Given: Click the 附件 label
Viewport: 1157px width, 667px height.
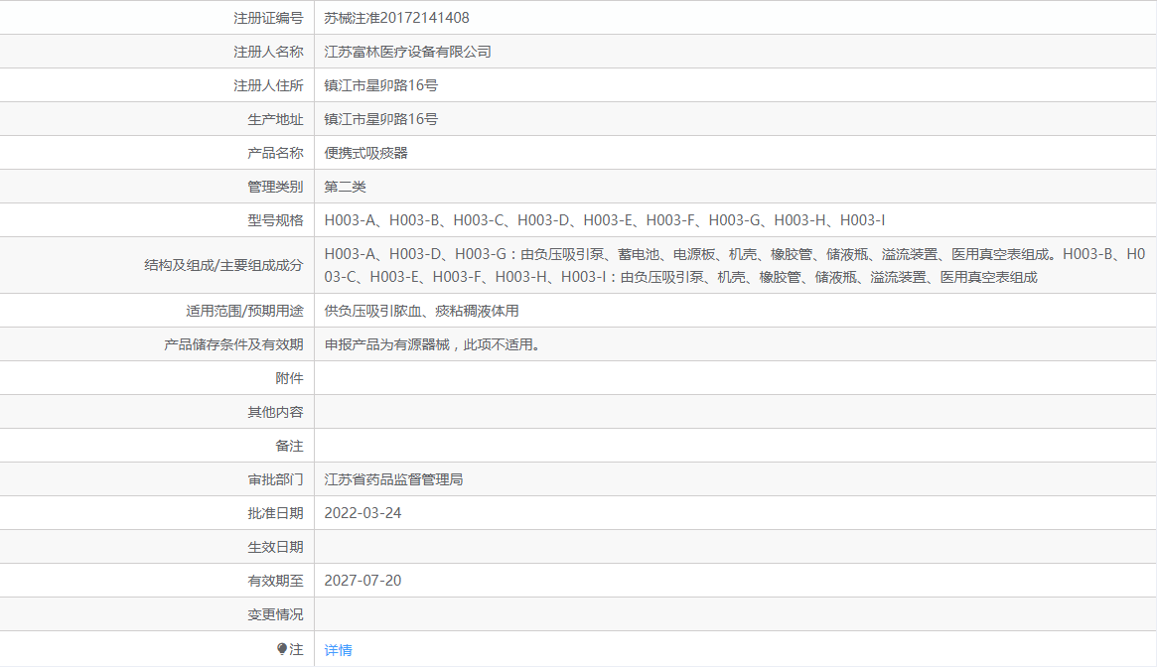Looking at the screenshot, I should tap(289, 378).
